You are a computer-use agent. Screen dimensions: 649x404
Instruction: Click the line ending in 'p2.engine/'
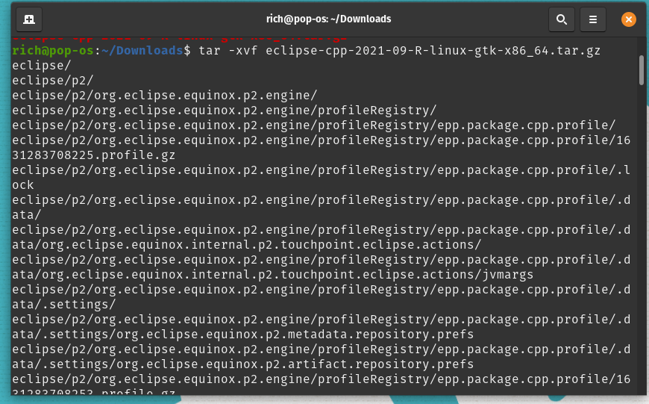(x=164, y=96)
